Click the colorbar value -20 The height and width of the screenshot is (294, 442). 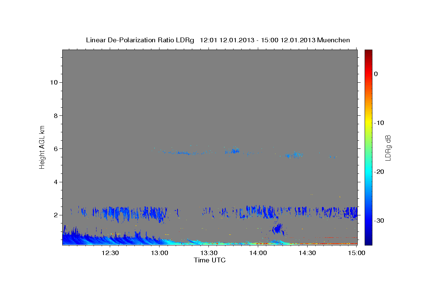tap(379, 172)
